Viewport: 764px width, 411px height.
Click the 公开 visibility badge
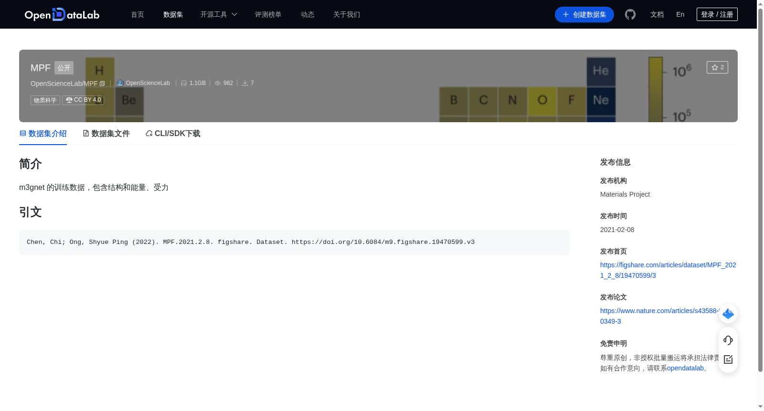[x=64, y=68]
